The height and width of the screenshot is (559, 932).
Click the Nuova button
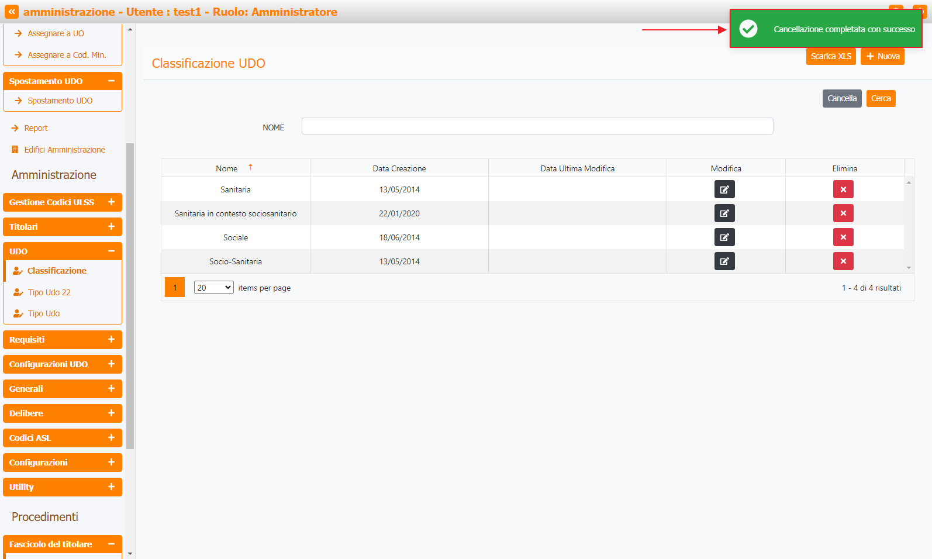(x=882, y=57)
